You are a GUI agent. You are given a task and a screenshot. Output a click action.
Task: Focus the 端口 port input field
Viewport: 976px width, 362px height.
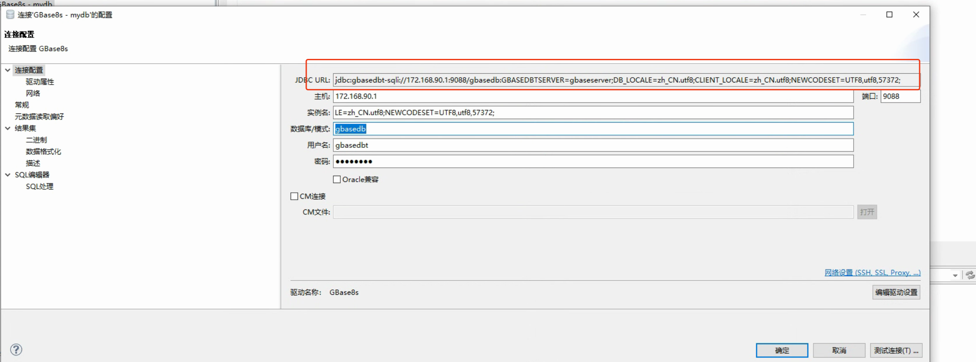tap(900, 96)
